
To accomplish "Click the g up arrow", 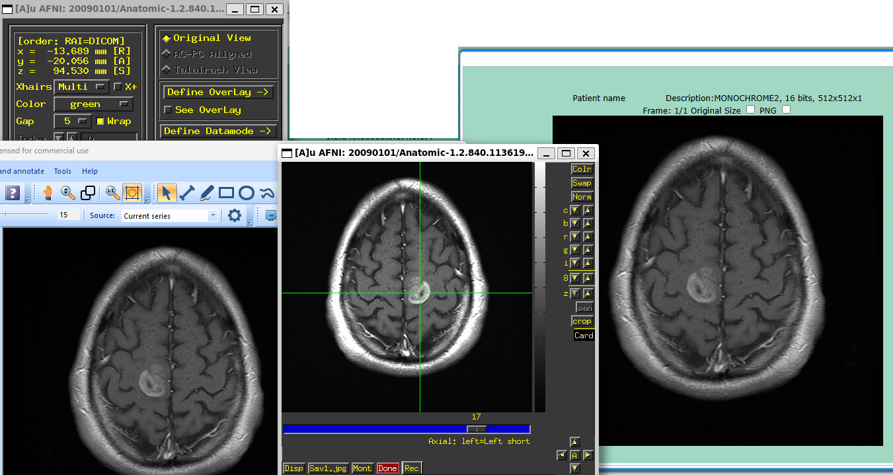I will (588, 250).
